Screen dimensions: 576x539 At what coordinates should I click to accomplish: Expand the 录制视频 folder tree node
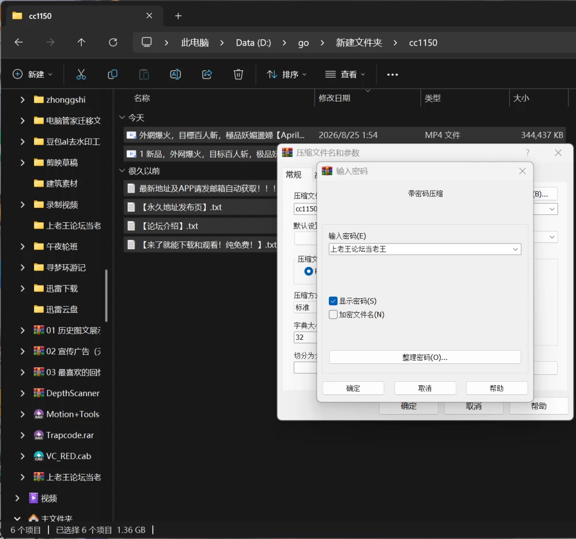pyautogui.click(x=22, y=204)
